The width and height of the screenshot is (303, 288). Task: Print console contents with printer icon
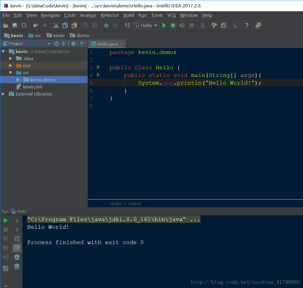click(x=17, y=257)
